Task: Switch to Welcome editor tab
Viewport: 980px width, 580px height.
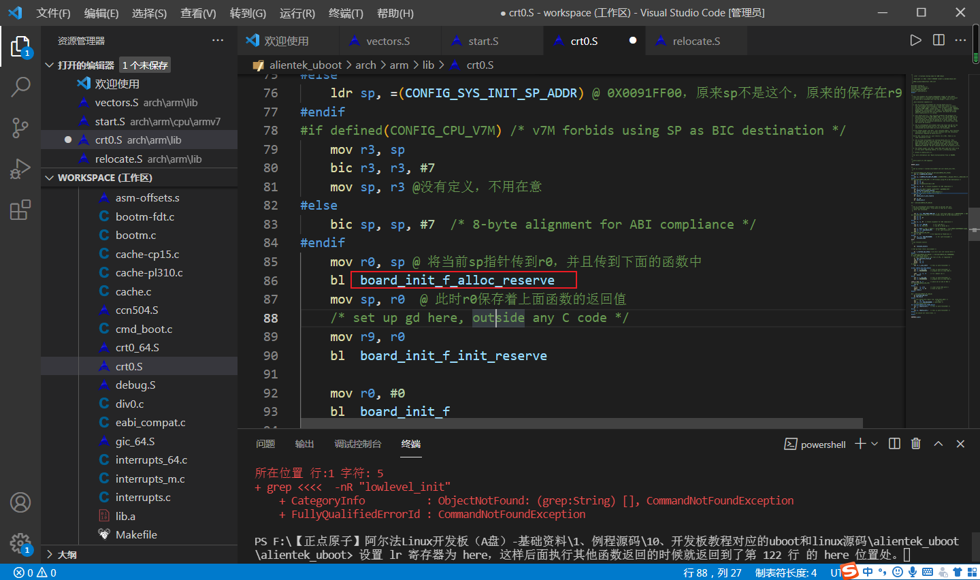Action: click(x=288, y=41)
